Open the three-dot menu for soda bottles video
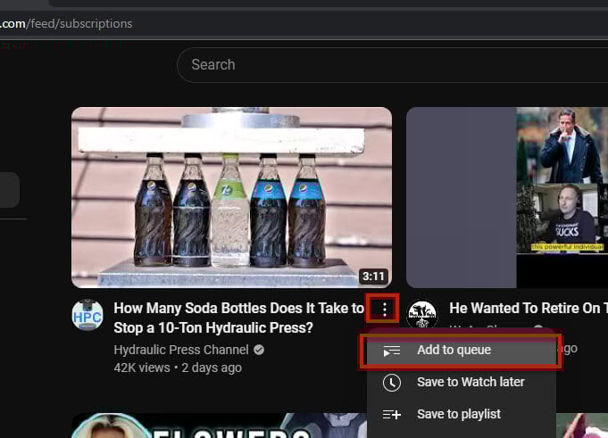The image size is (608, 438). click(384, 309)
